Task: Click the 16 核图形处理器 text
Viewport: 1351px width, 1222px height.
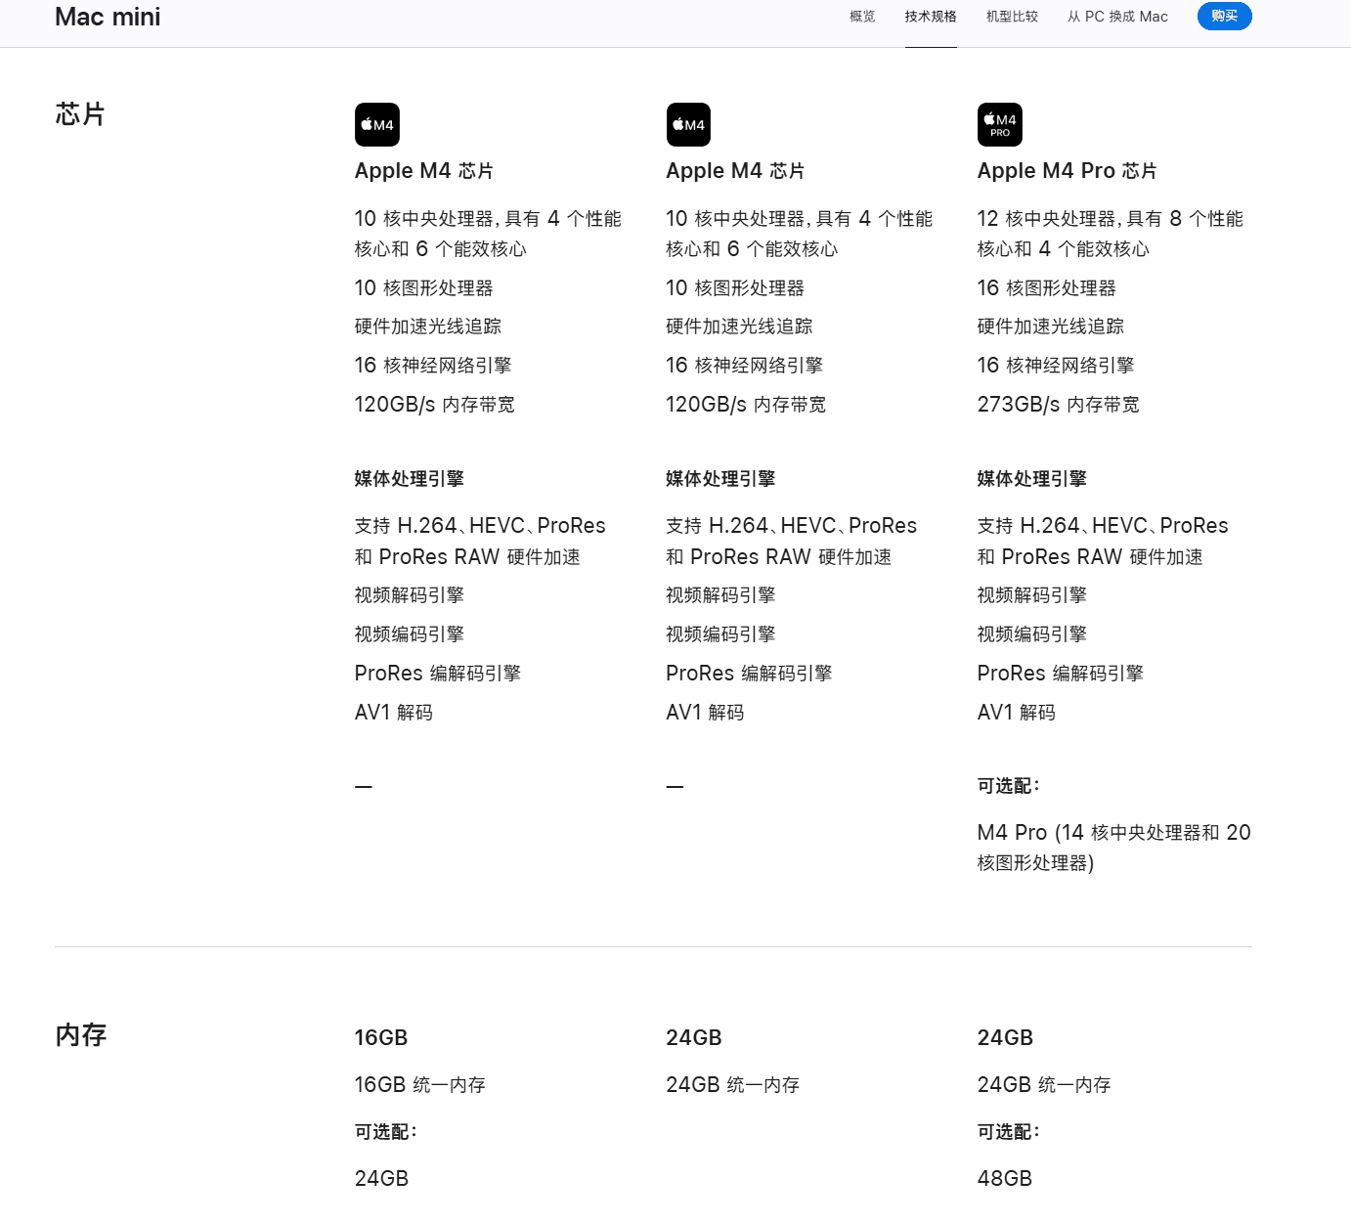Action: (1046, 288)
